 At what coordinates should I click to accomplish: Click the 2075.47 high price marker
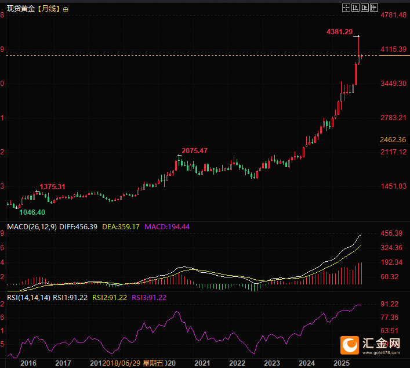click(194, 150)
